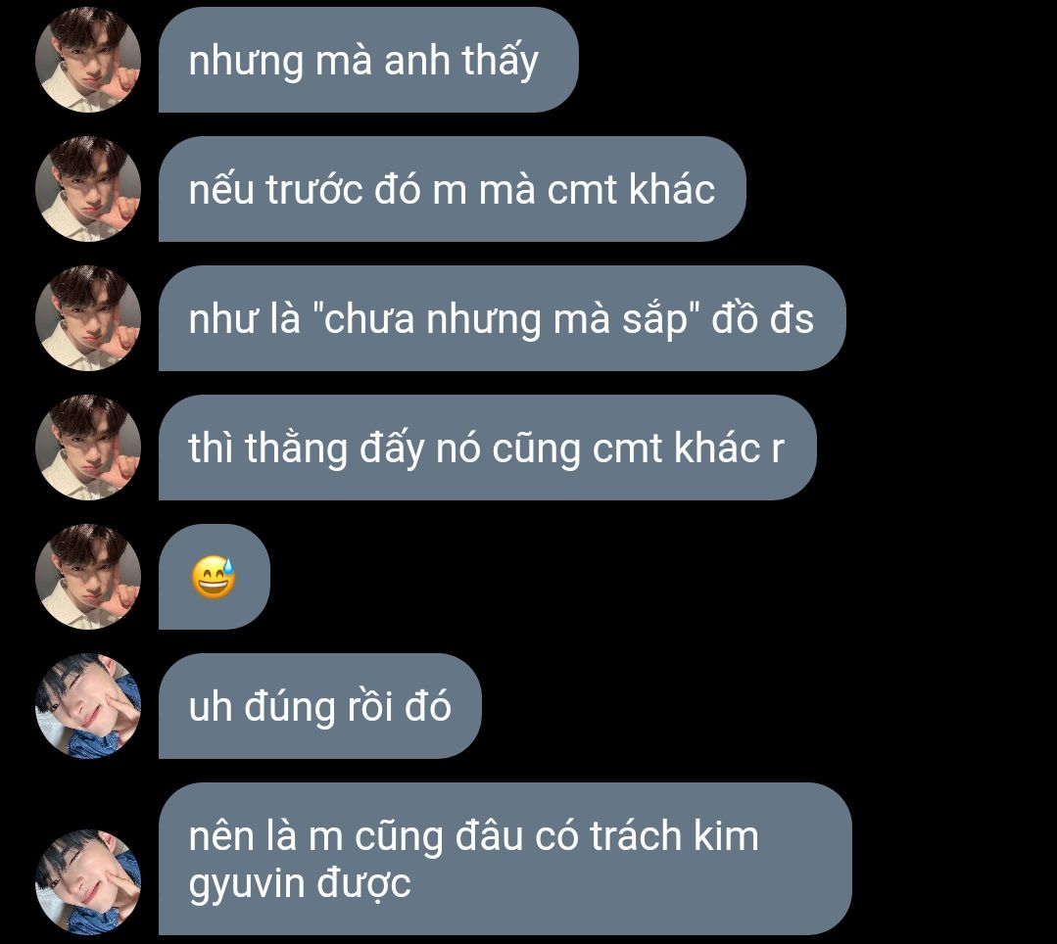The width and height of the screenshot is (1057, 944).
Task: Tap avatar beside the "kim gyuvin" message
Action: 88,882
